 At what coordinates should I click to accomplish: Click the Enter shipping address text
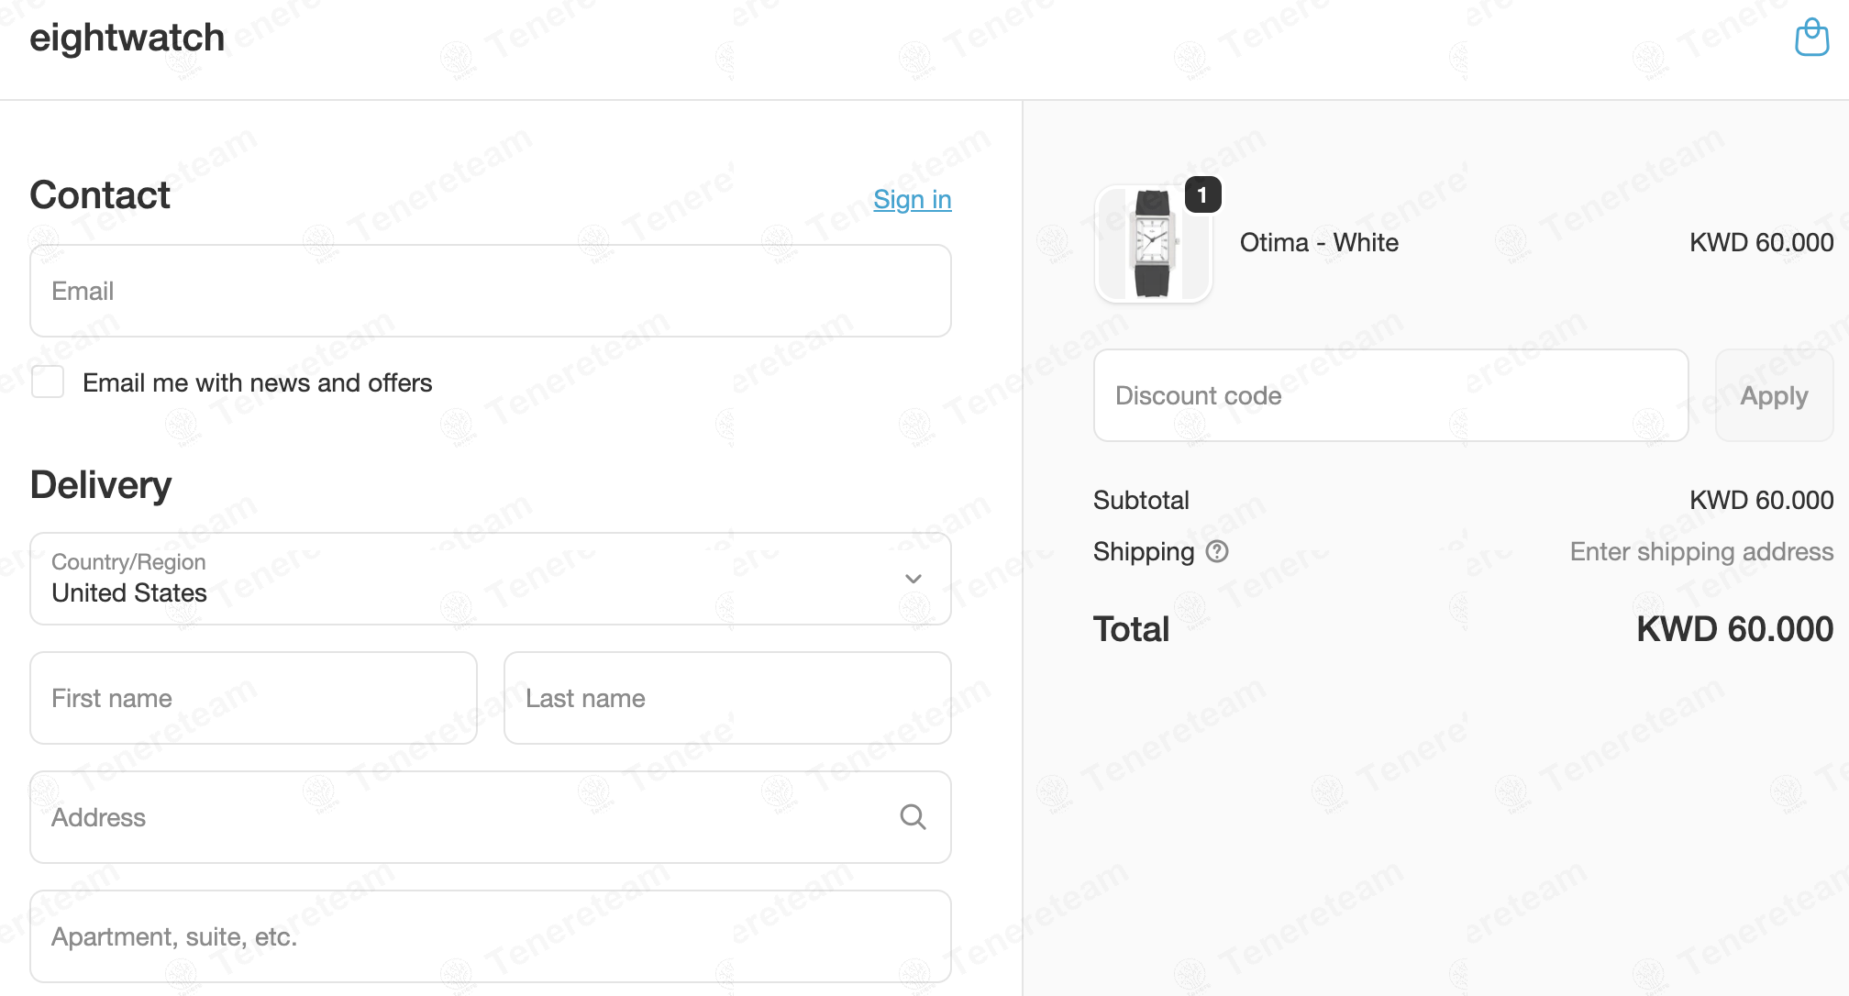point(1701,551)
